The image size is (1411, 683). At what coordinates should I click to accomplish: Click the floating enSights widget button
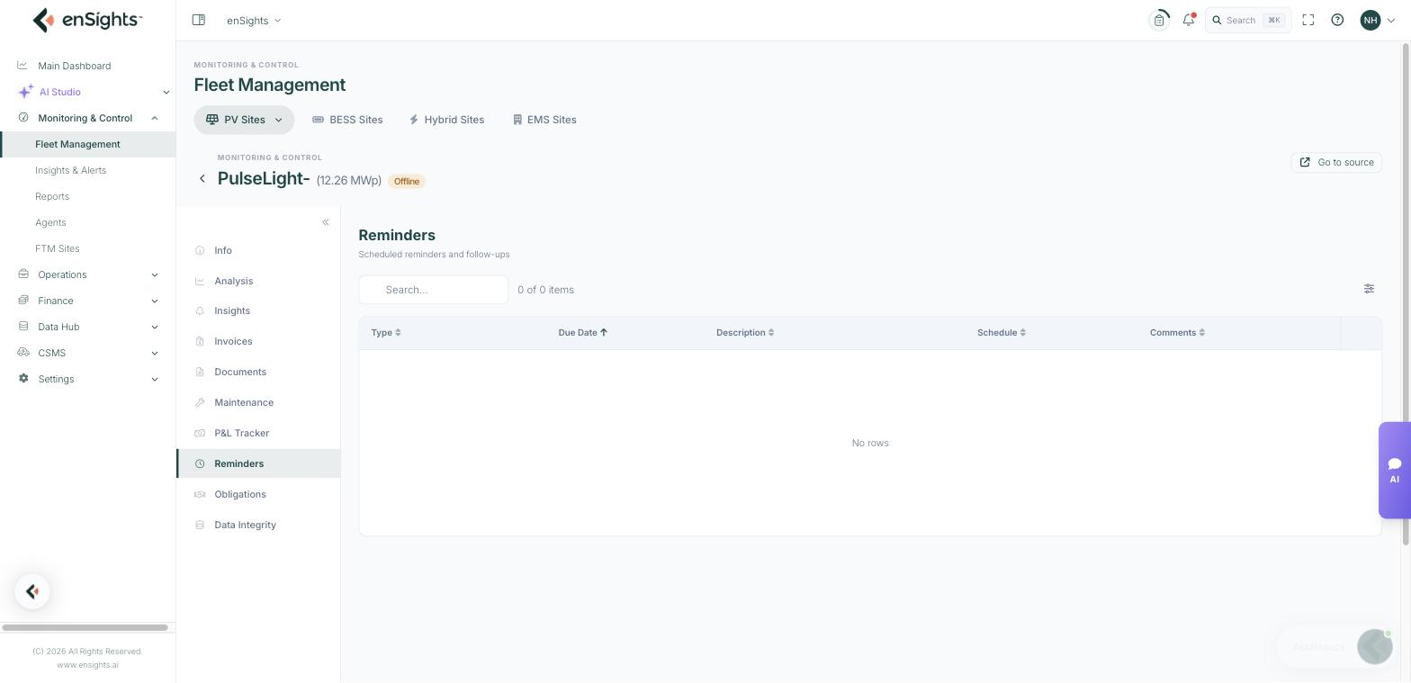pyautogui.click(x=32, y=592)
